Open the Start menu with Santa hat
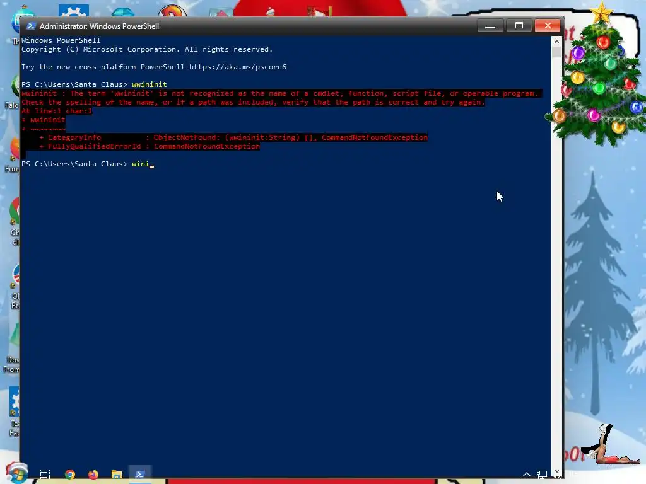This screenshot has width=646, height=484. 16,473
